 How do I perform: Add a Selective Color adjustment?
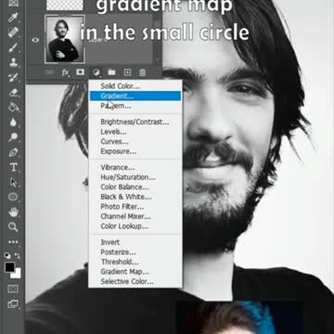tap(127, 282)
